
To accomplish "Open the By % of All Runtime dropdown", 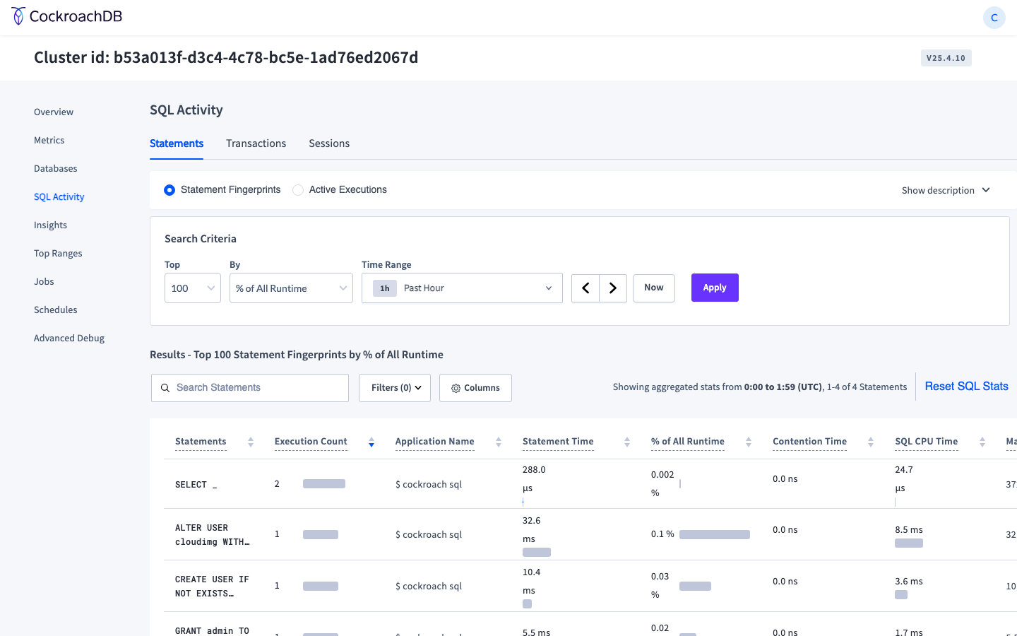I will (x=291, y=288).
